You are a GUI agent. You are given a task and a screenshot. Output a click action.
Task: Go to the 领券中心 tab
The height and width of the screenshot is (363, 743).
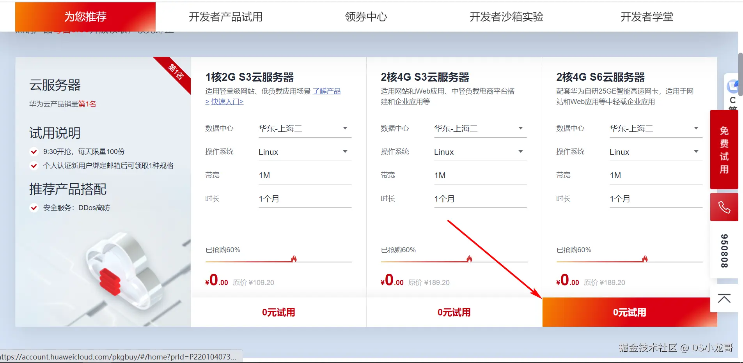point(366,17)
